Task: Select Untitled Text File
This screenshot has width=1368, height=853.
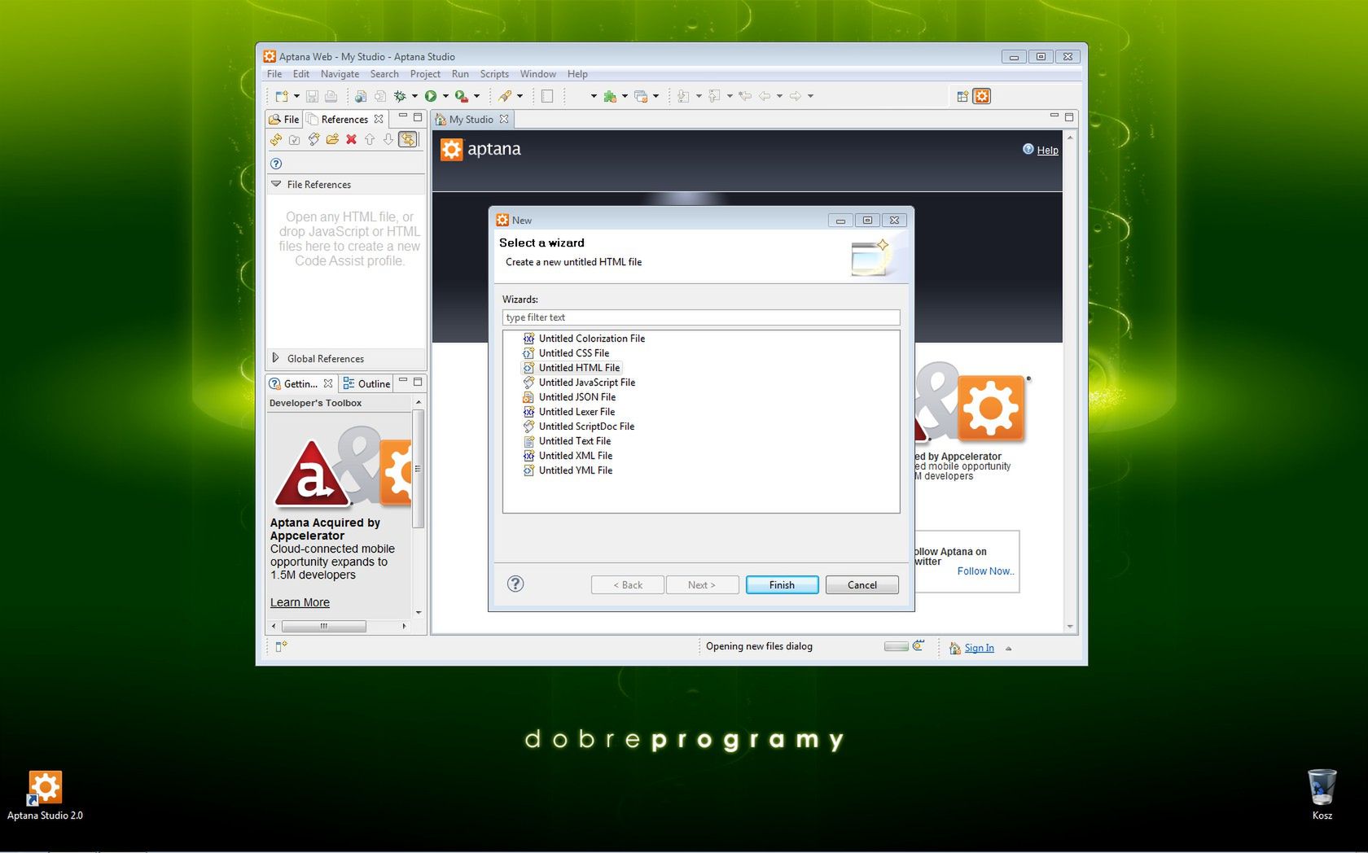Action: coord(574,441)
